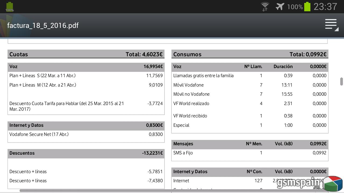The width and height of the screenshot is (344, 193).
Task: Tap the Voz 16,9954€ amount in Cuotas
Action: 153,66
